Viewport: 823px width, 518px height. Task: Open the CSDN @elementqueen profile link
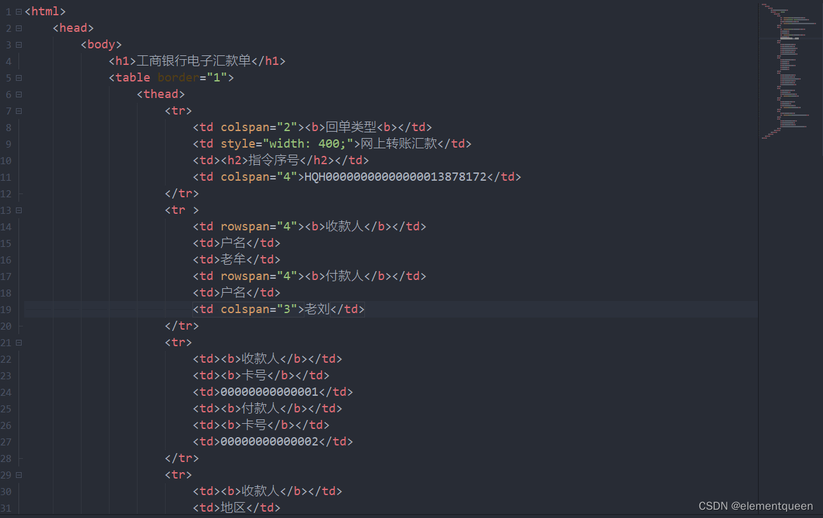755,505
